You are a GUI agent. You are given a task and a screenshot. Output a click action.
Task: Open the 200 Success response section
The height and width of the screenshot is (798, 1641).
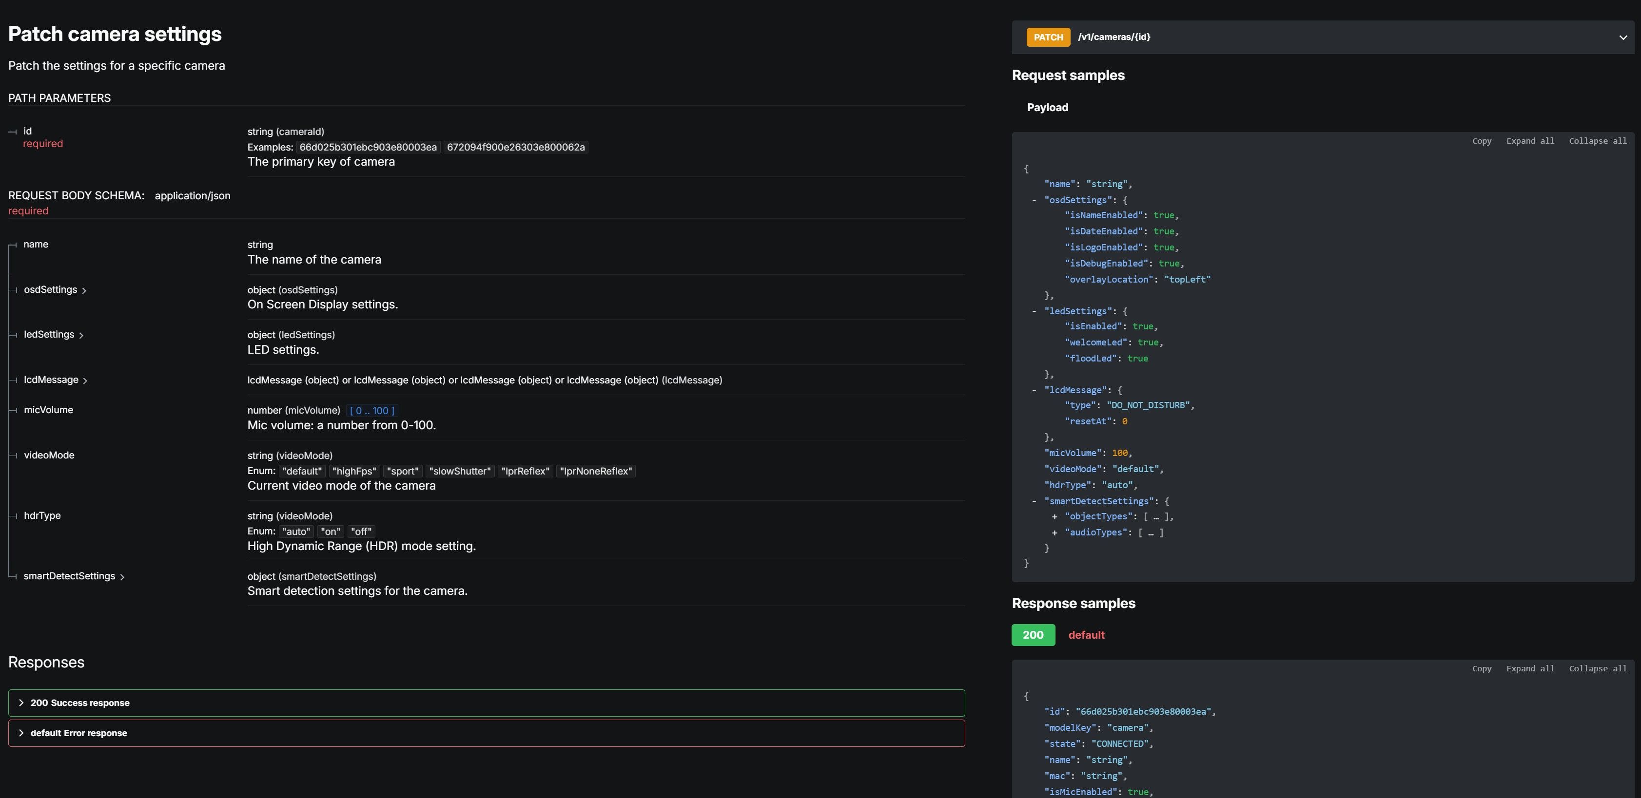coord(79,703)
